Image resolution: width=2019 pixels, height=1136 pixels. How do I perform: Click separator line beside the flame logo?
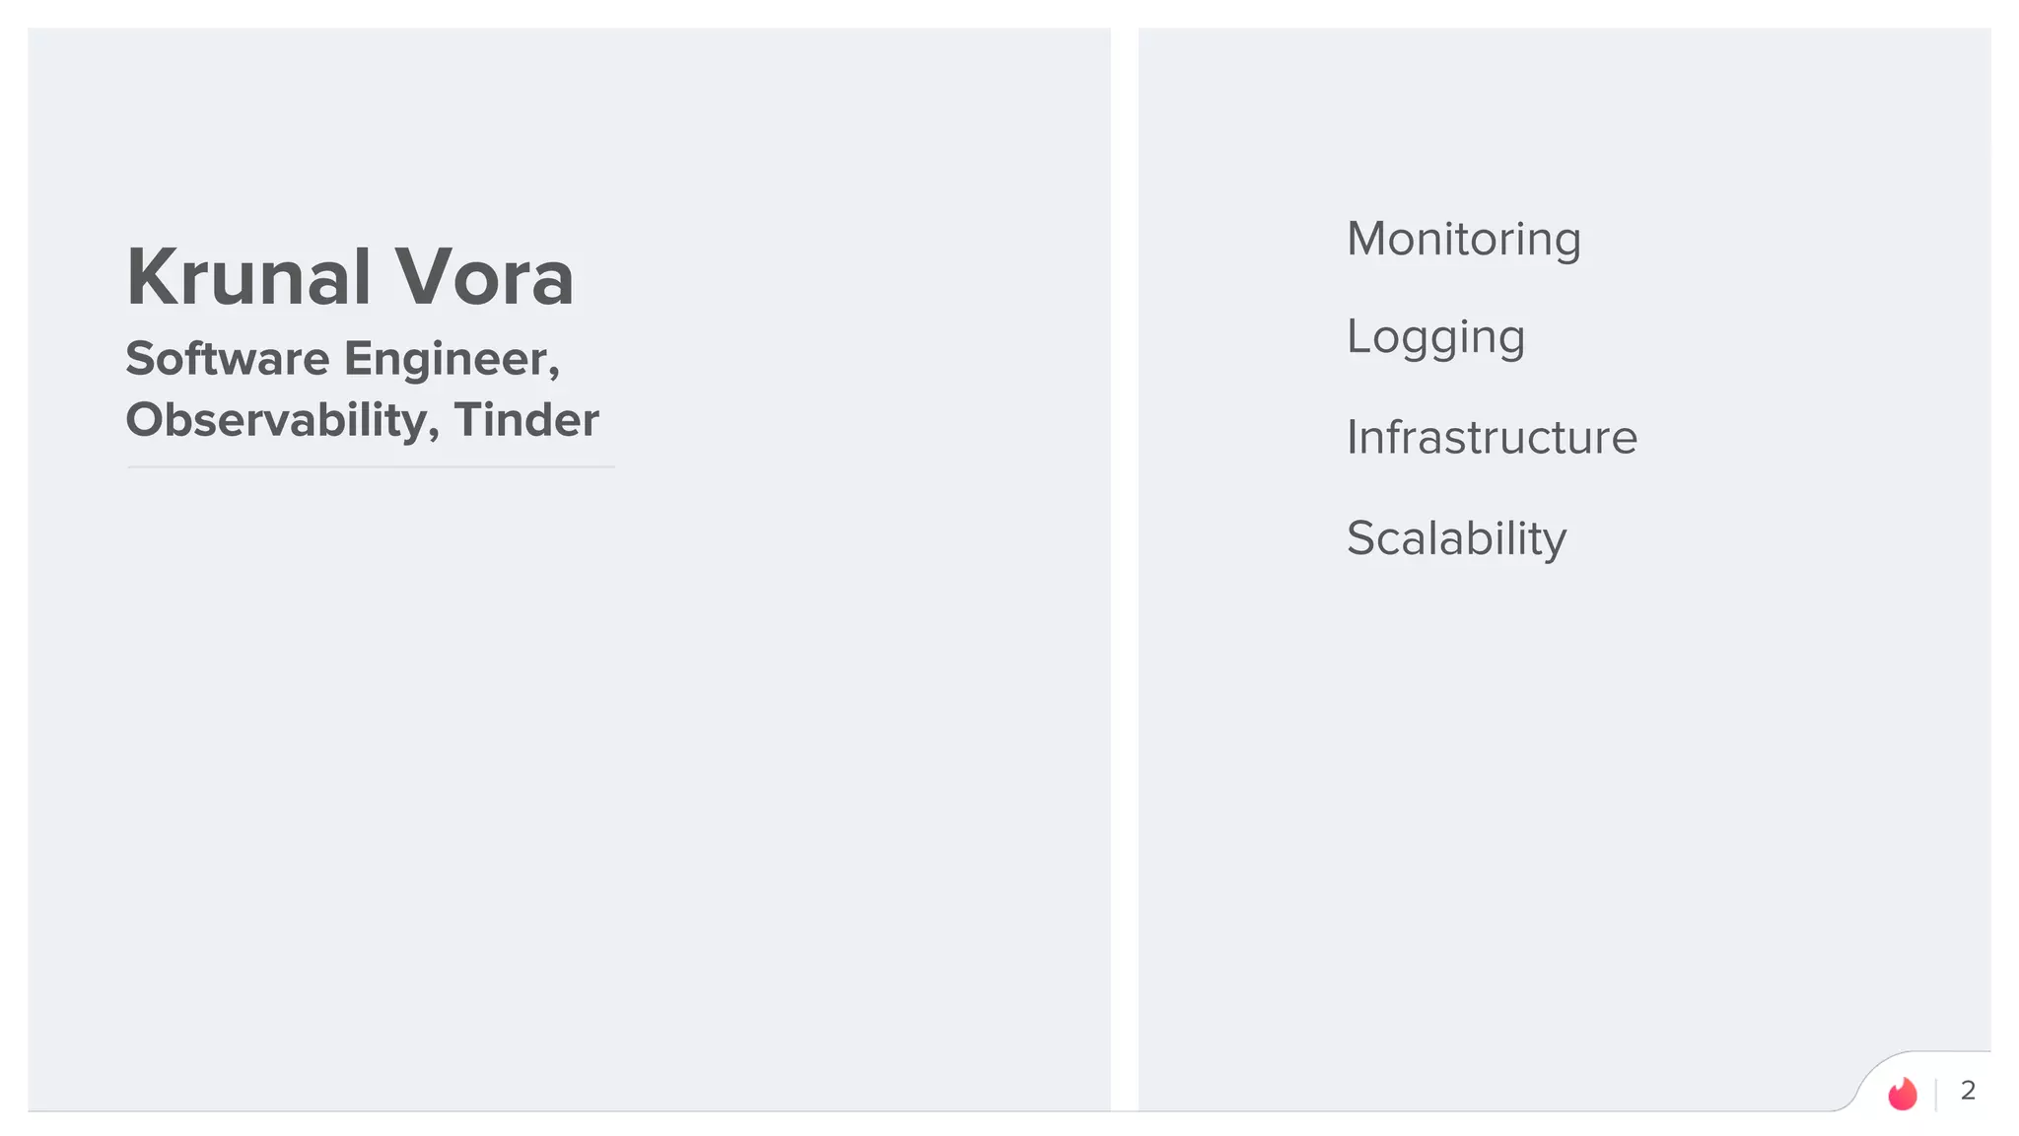point(1936,1094)
